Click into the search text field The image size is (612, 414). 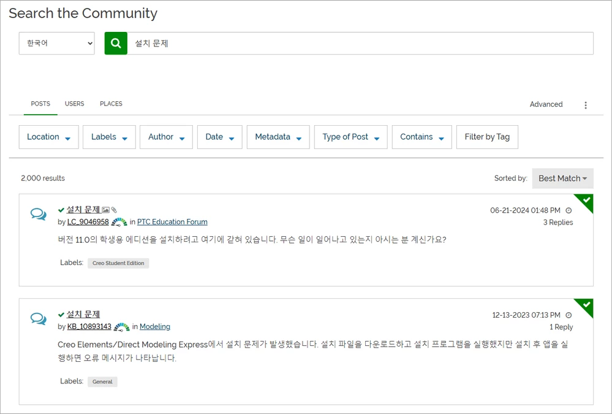point(360,43)
